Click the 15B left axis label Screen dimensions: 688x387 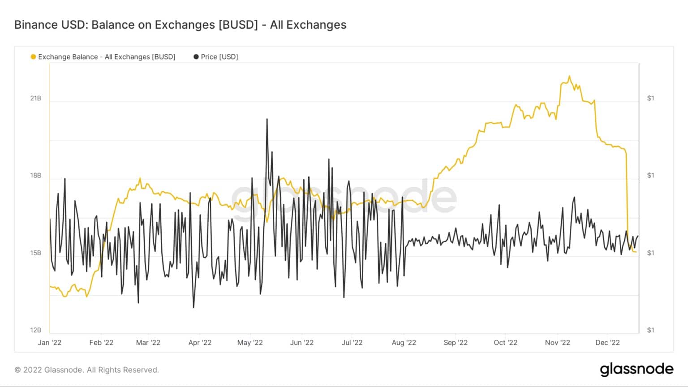pos(35,253)
